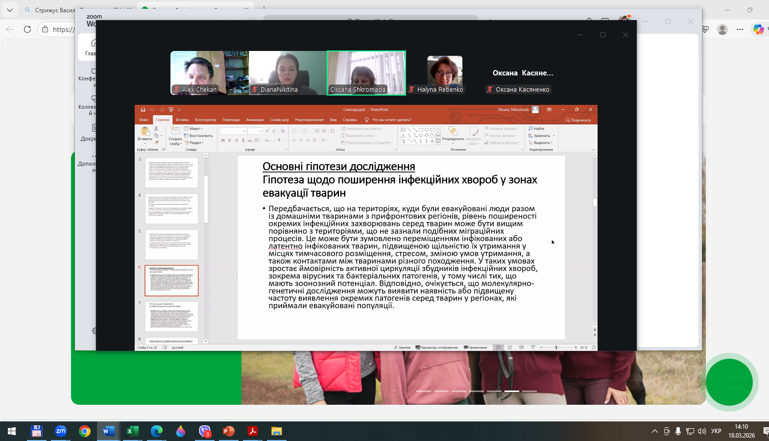Toggle Bold (Ж) text formatting
The width and height of the screenshot is (769, 441).
tap(223, 141)
